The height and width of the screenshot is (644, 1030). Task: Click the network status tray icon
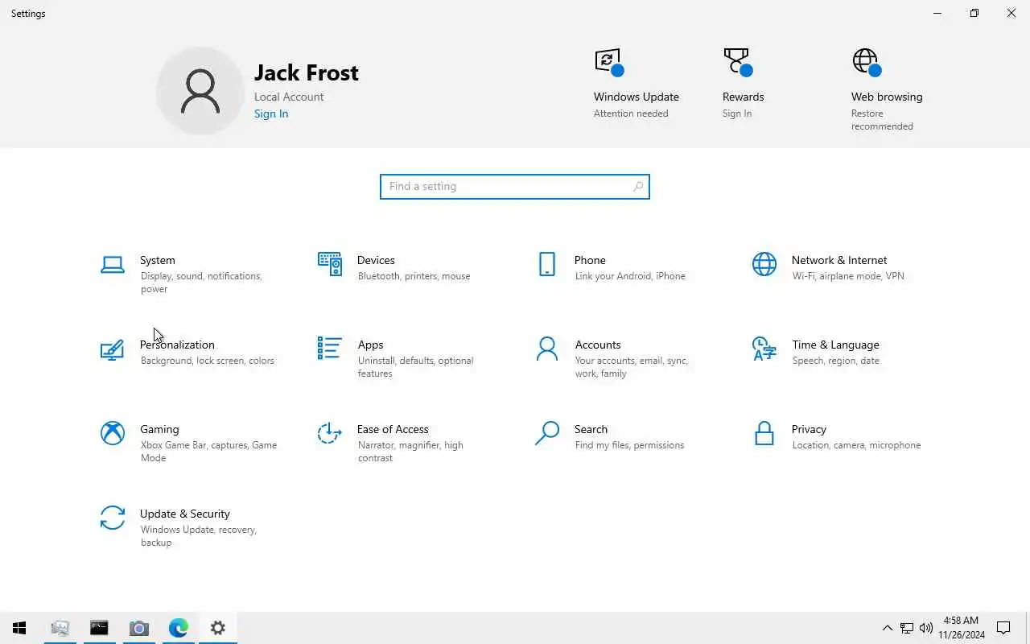click(907, 628)
